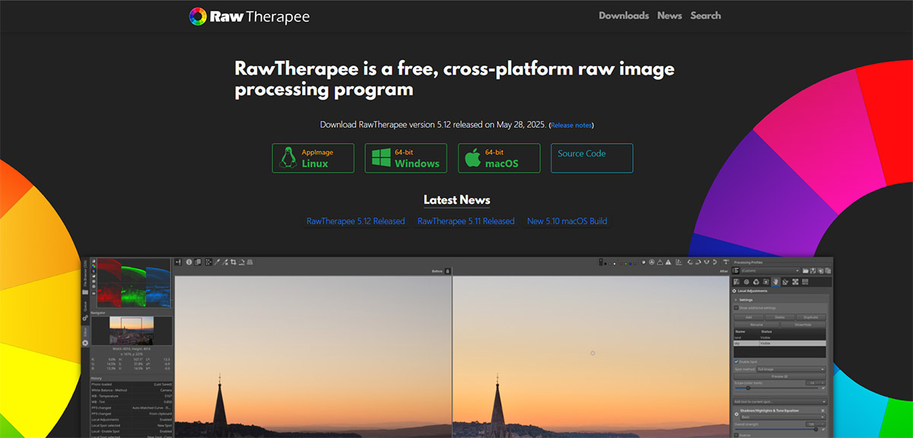The height and width of the screenshot is (438, 913).
Task: Download the 64-bit Windows build
Action: click(406, 158)
